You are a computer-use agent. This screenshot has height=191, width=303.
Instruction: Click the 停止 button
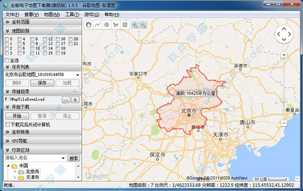tap(68, 116)
